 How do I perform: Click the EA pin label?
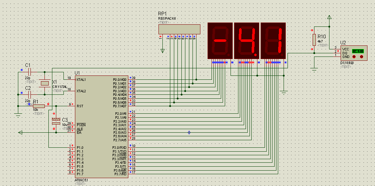(79, 133)
